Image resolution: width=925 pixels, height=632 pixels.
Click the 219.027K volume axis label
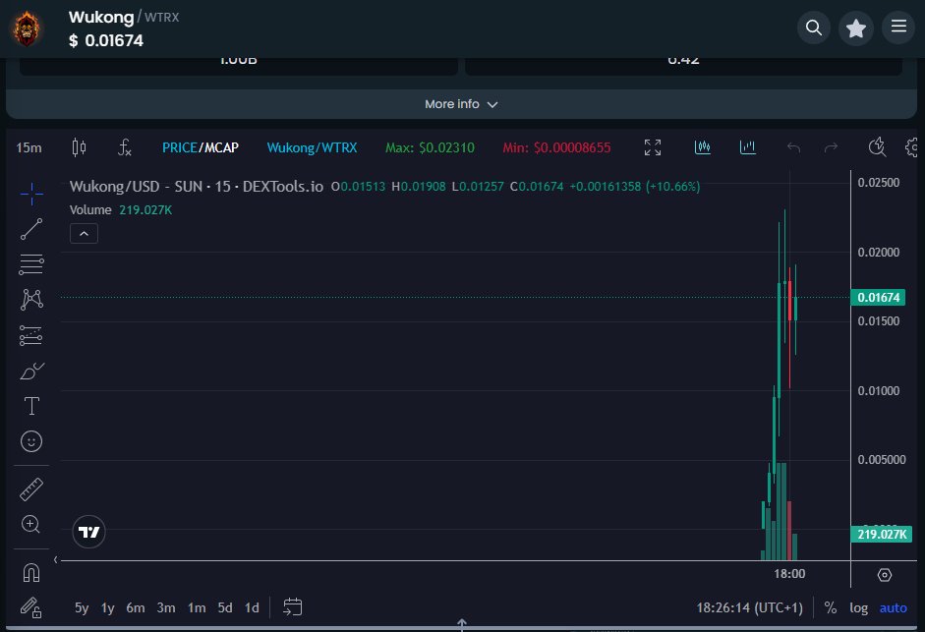tap(882, 534)
